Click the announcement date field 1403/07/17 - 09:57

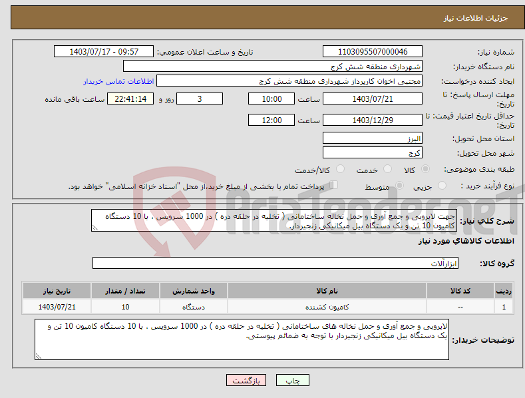coord(104,52)
